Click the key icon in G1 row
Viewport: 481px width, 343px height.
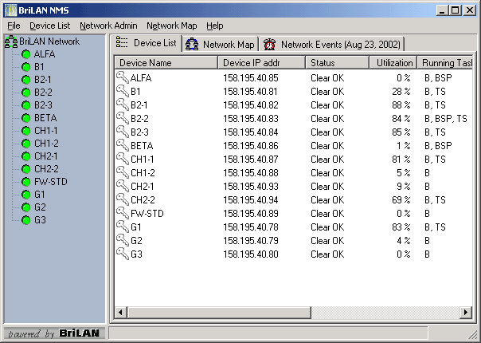(123, 227)
